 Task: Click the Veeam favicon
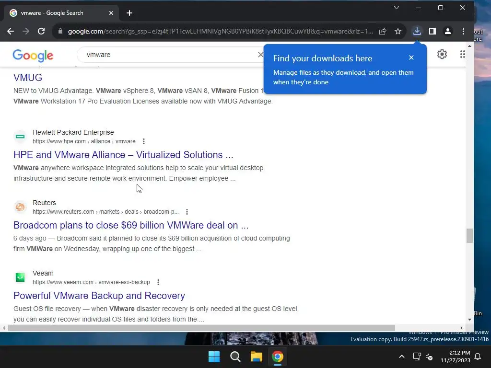click(20, 277)
